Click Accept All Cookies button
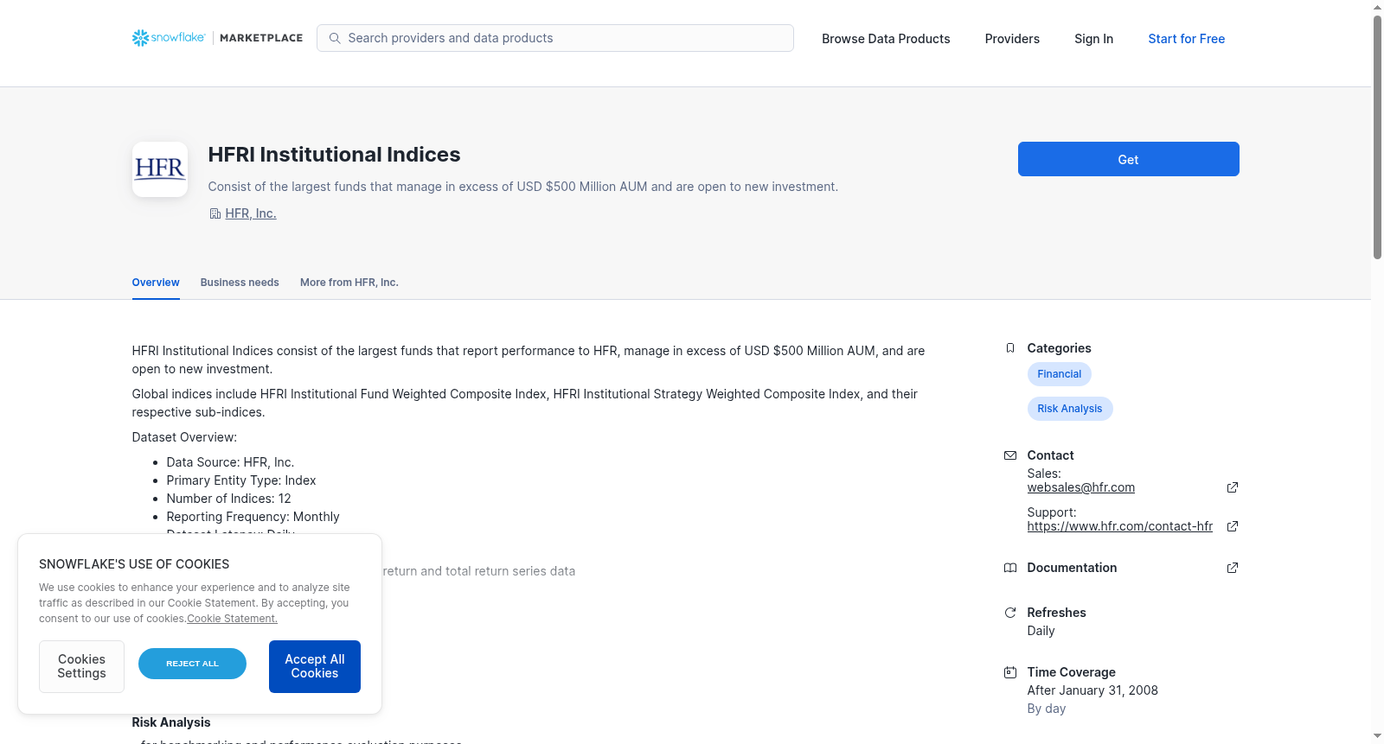This screenshot has width=1384, height=744. pyautogui.click(x=315, y=666)
